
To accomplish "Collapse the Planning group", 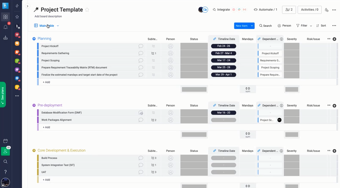I will (34, 39).
